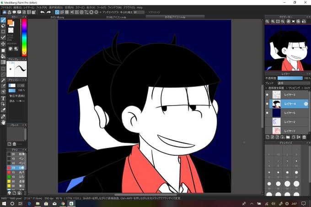Enable the vanishing point snap guide
The height and width of the screenshot is (207, 311).
[x=72, y=12]
